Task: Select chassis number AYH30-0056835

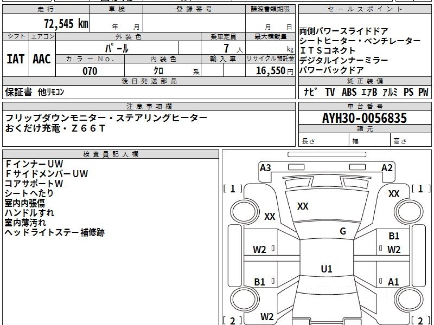Action: click(365, 118)
